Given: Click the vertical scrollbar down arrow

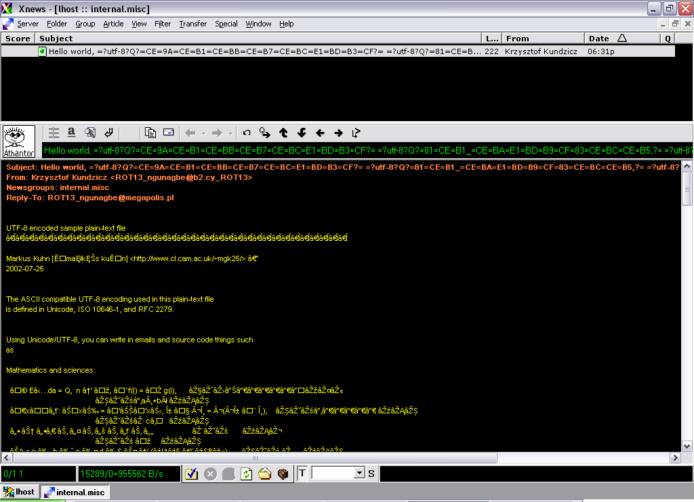Looking at the screenshot, I should [687, 447].
